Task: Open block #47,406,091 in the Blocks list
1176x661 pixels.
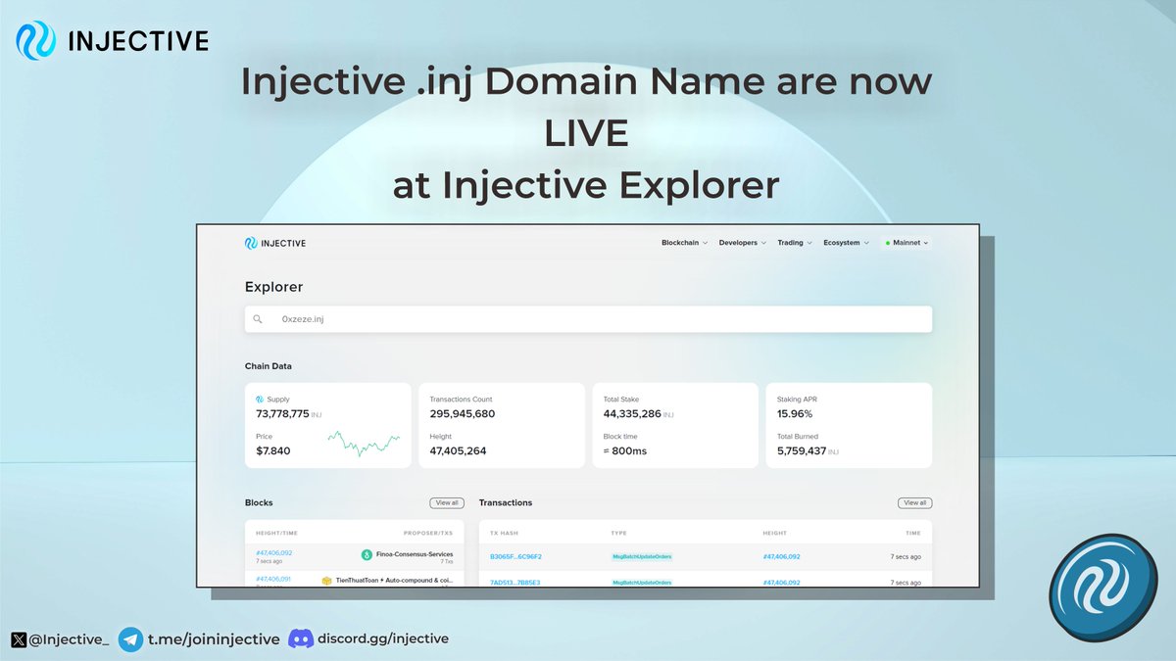Action: [x=274, y=579]
